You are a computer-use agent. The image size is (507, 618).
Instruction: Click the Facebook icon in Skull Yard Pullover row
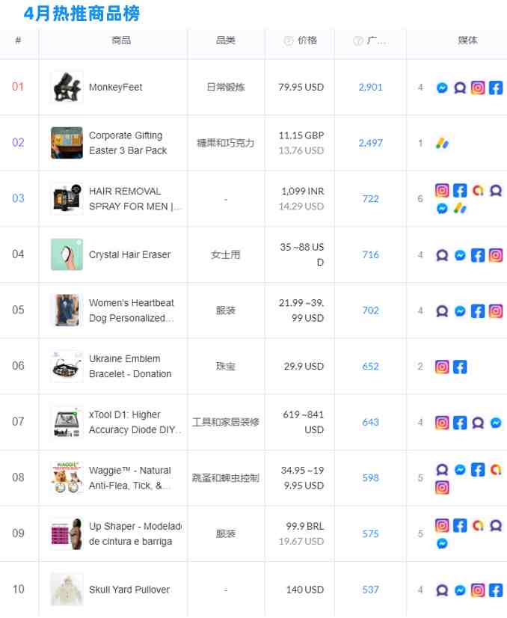(496, 590)
